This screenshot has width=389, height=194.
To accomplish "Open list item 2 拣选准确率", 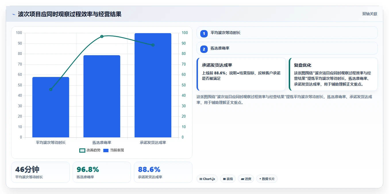I will tap(287, 48).
